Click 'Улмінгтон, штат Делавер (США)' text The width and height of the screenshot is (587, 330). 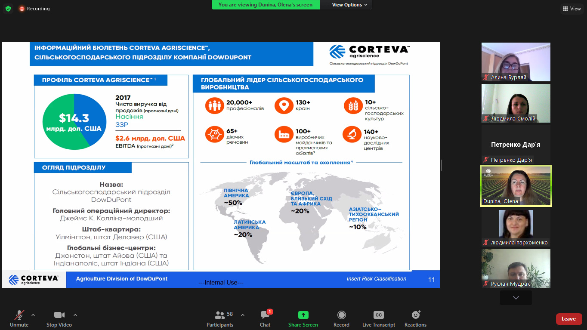[x=111, y=237]
